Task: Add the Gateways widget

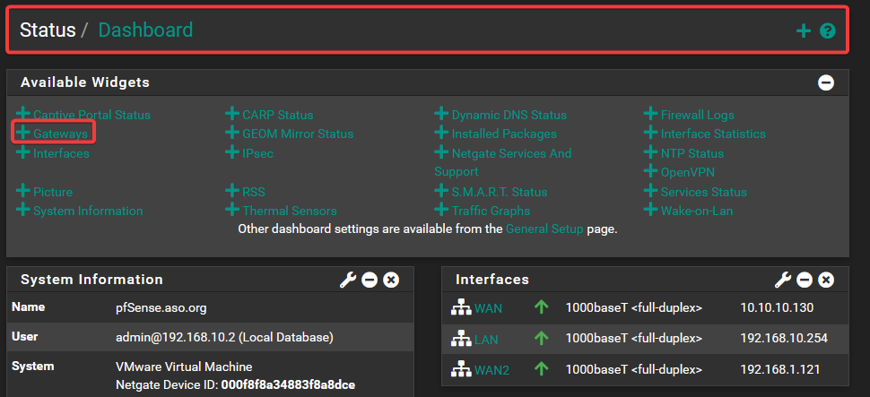Action: coord(53,134)
